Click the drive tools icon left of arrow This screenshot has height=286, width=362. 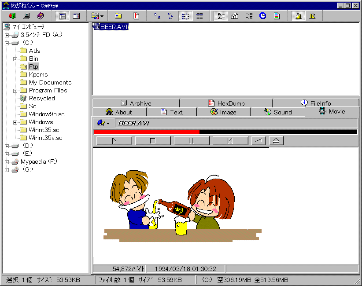(x=95, y=16)
